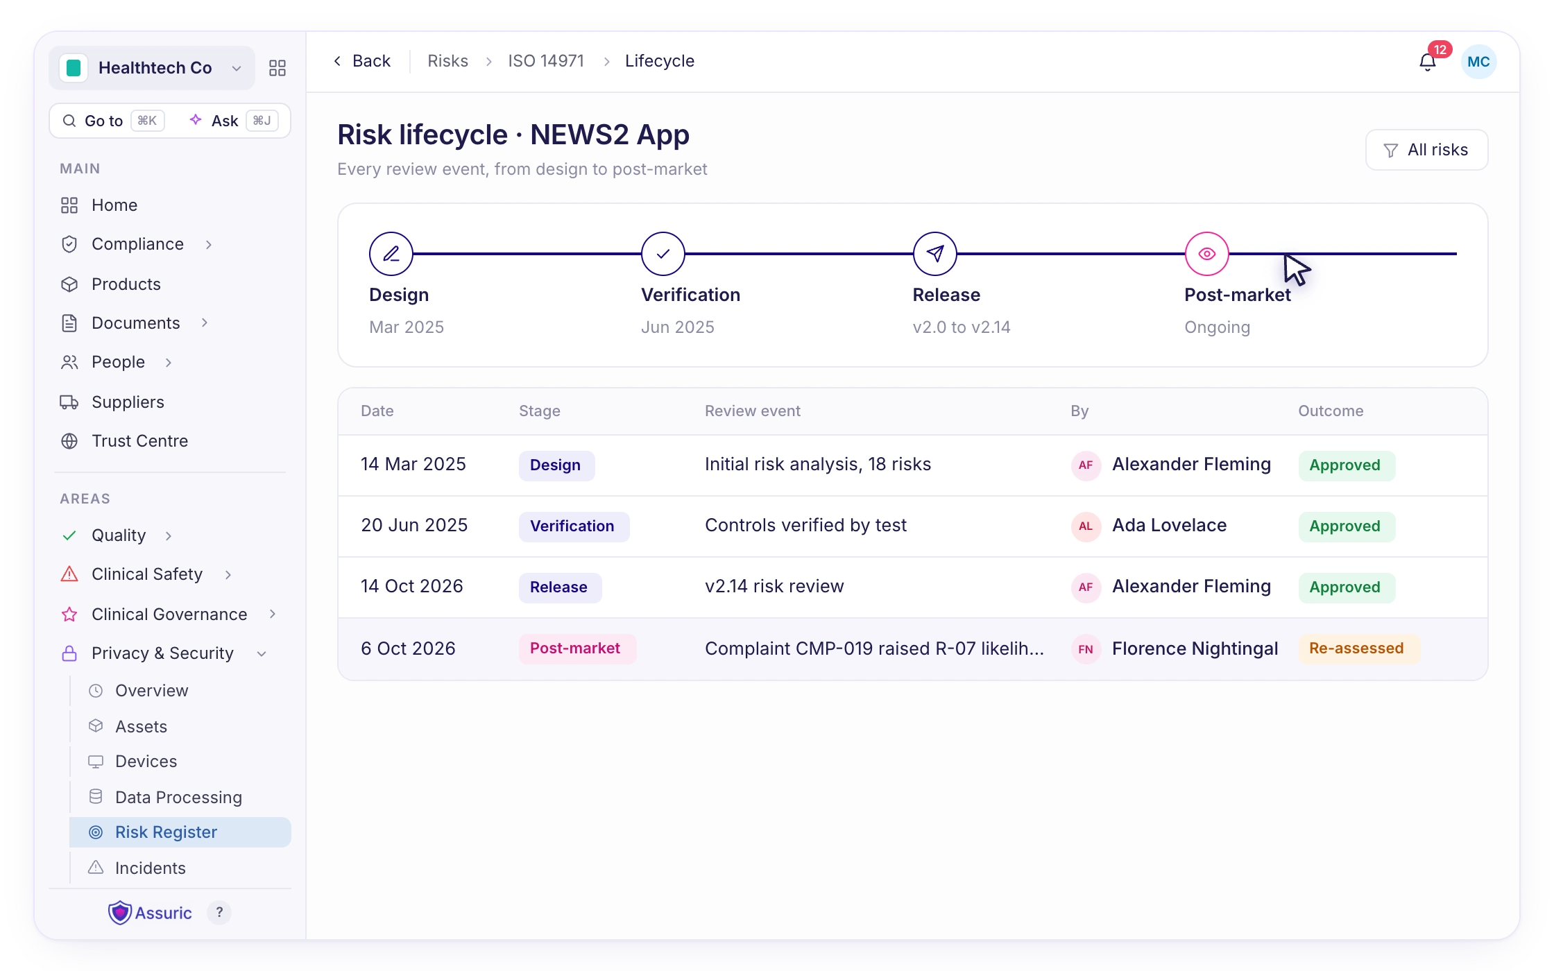Click the Verification stage tag
Viewport: 1554px width, 971px height.
(x=574, y=526)
